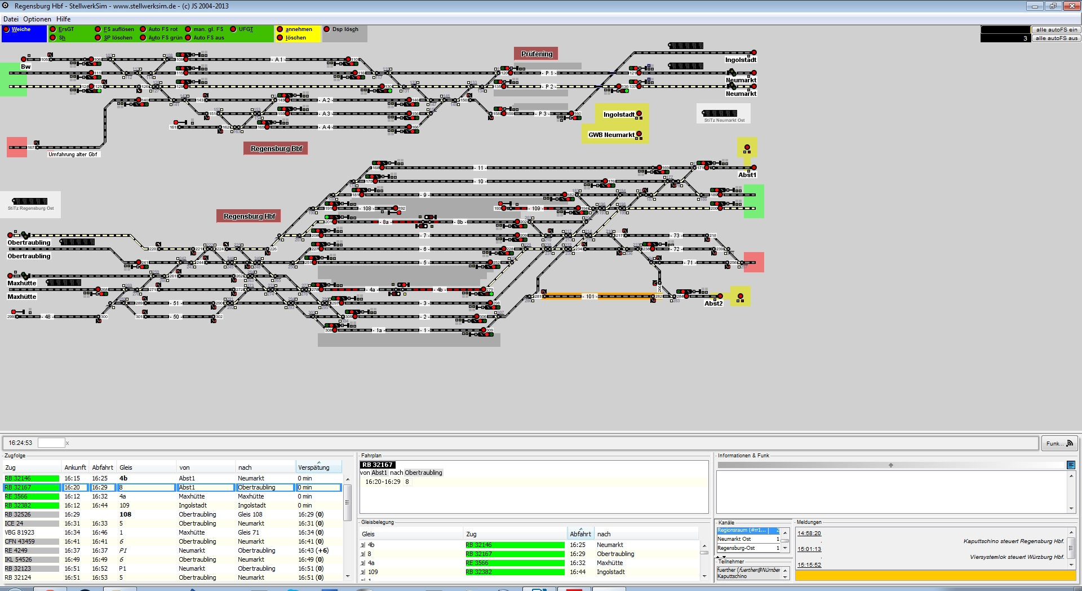The image size is (1082, 591).
Task: Sort Zugfolge list by Abfahrt column
Action: 103,467
